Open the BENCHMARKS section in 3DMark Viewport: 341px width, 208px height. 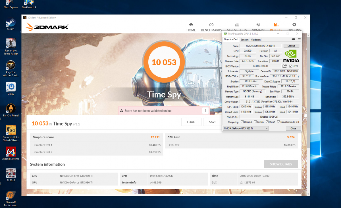click(x=211, y=27)
